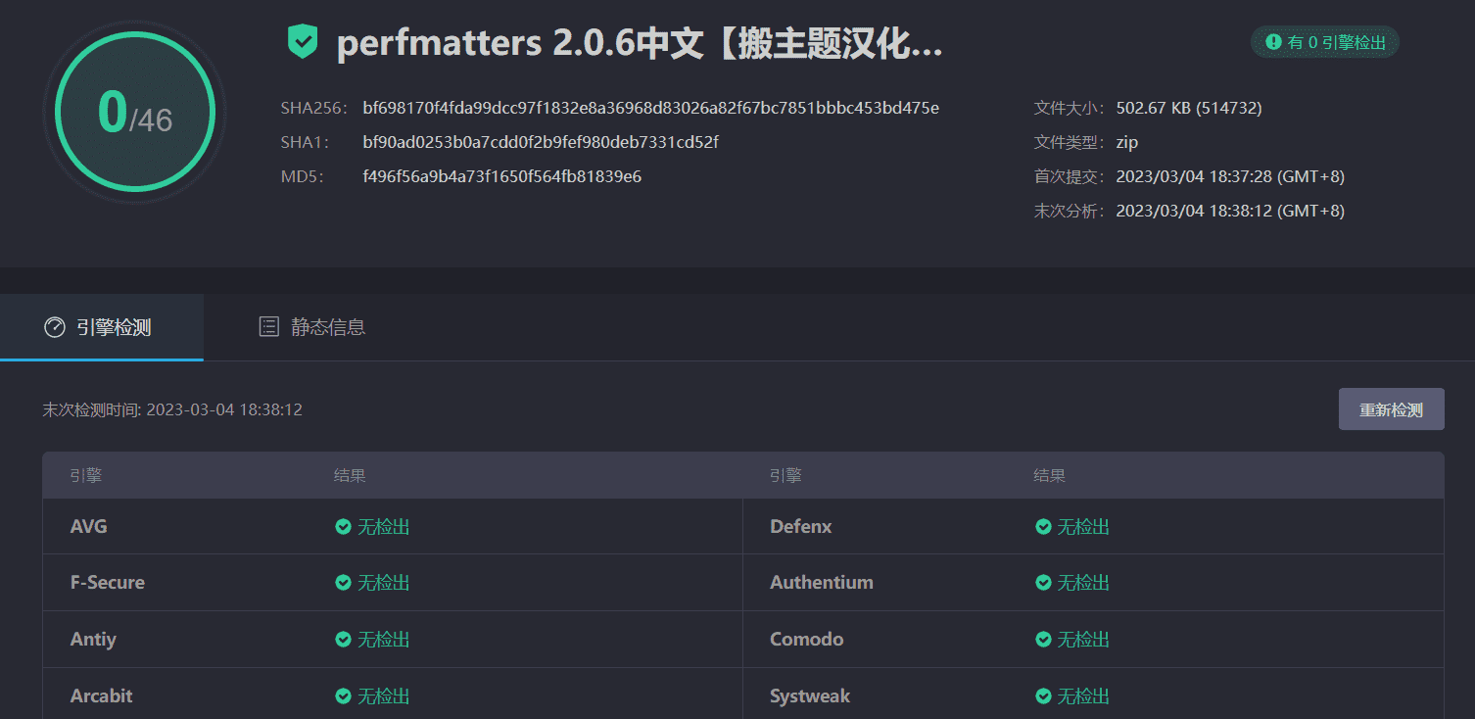The image size is (1475, 719).
Task: Click the list icon on 静态信息 tab
Action: 268,327
